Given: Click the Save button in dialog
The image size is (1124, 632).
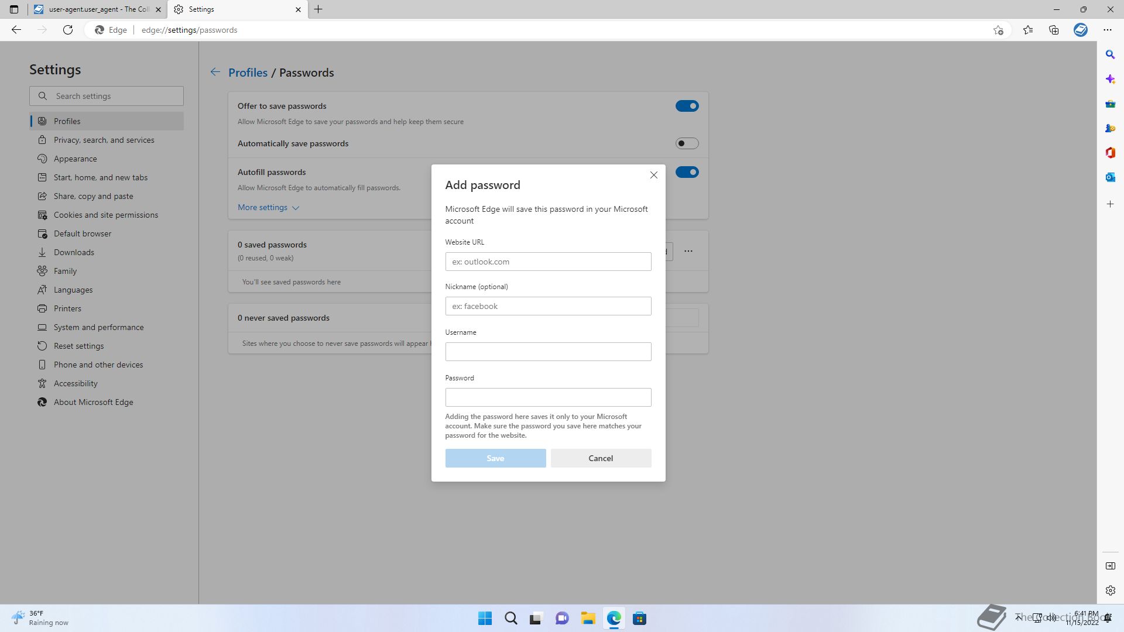Looking at the screenshot, I should click(495, 458).
